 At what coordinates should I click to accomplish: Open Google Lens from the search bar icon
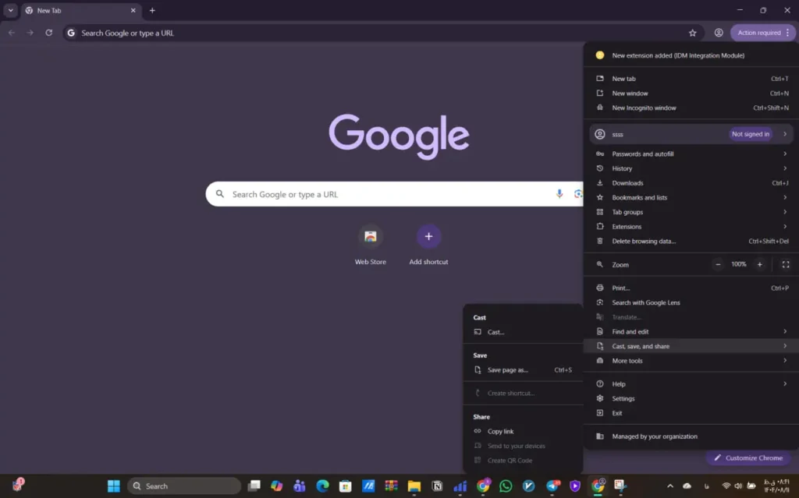[x=578, y=193]
